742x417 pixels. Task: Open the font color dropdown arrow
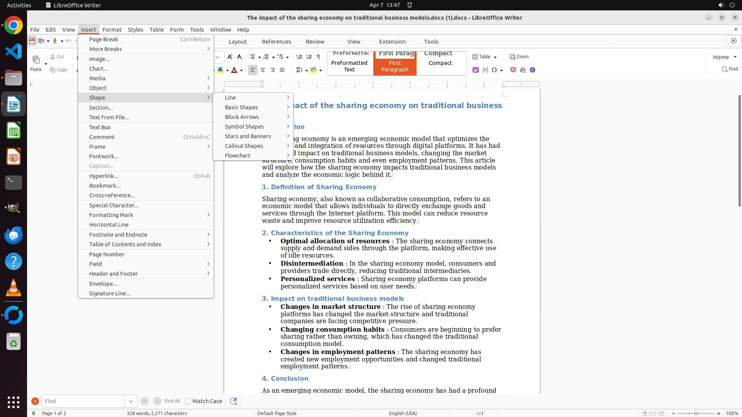click(x=241, y=70)
